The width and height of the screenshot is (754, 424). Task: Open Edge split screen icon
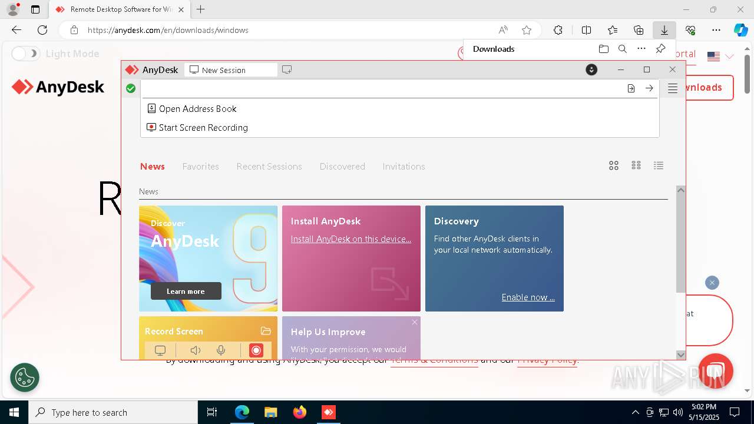point(586,30)
